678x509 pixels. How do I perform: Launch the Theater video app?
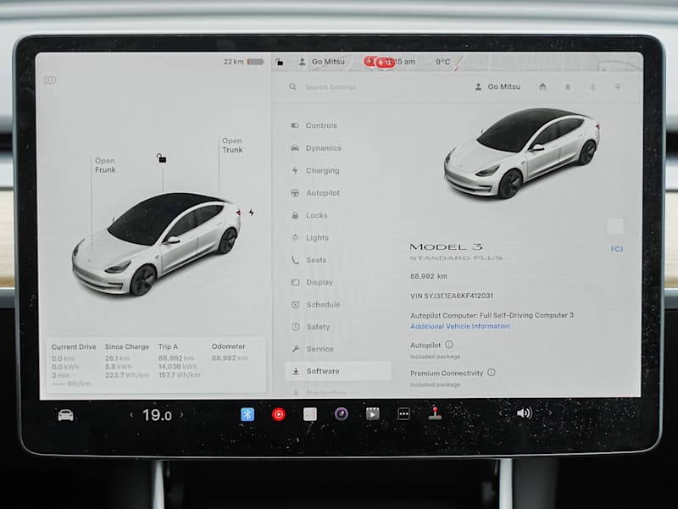pyautogui.click(x=372, y=414)
